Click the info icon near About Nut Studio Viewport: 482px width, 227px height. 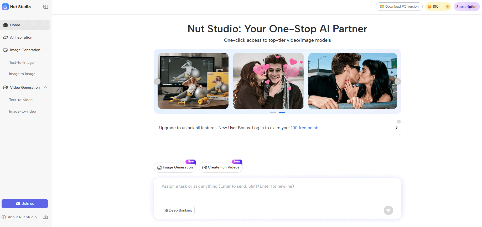(4, 217)
